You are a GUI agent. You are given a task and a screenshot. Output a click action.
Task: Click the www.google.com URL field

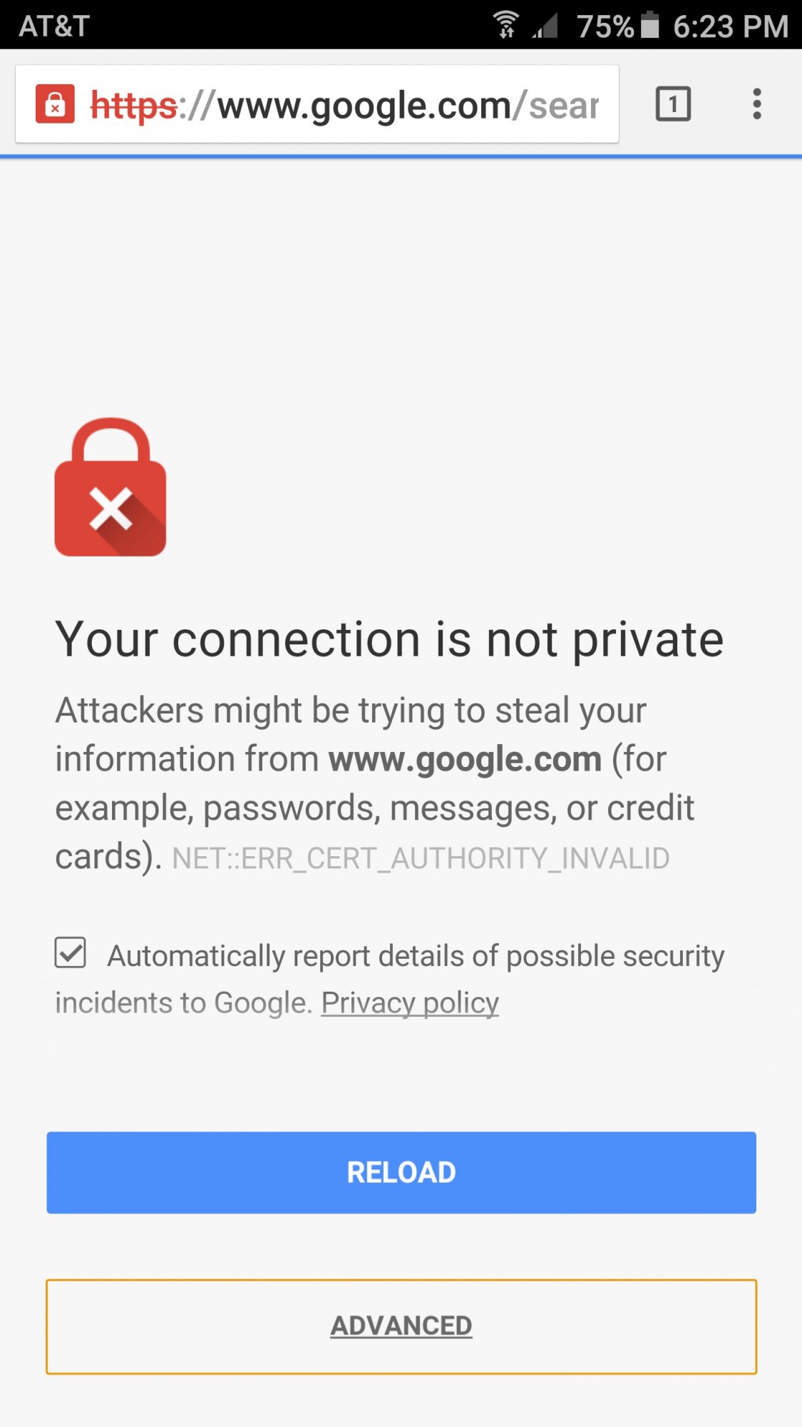pos(317,104)
